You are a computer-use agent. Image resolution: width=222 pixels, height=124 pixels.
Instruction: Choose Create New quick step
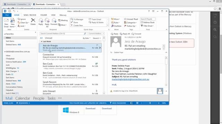[x=77, y=25]
